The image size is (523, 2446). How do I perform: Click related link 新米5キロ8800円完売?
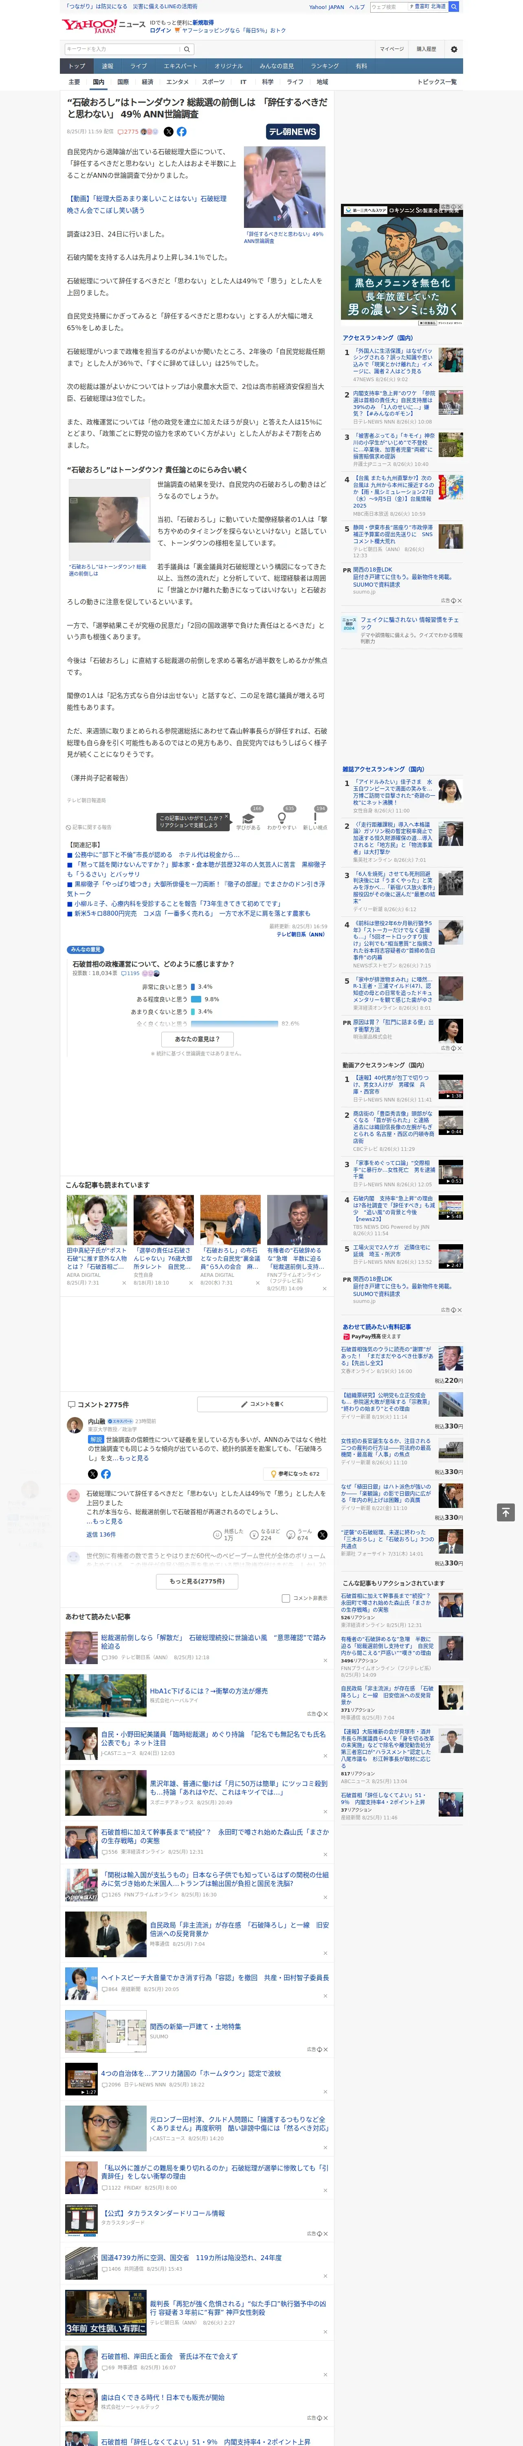(192, 914)
